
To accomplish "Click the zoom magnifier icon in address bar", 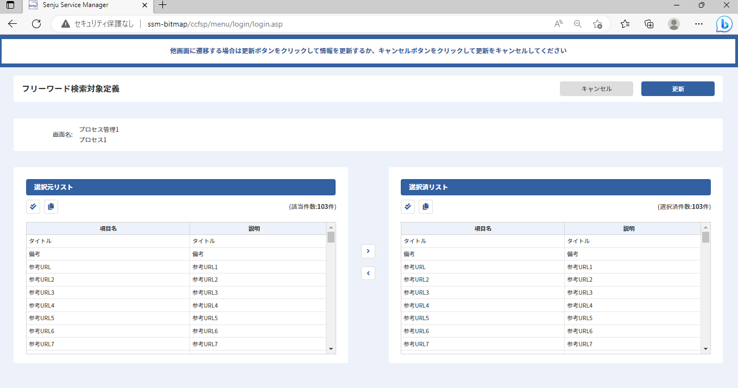I will [x=578, y=24].
